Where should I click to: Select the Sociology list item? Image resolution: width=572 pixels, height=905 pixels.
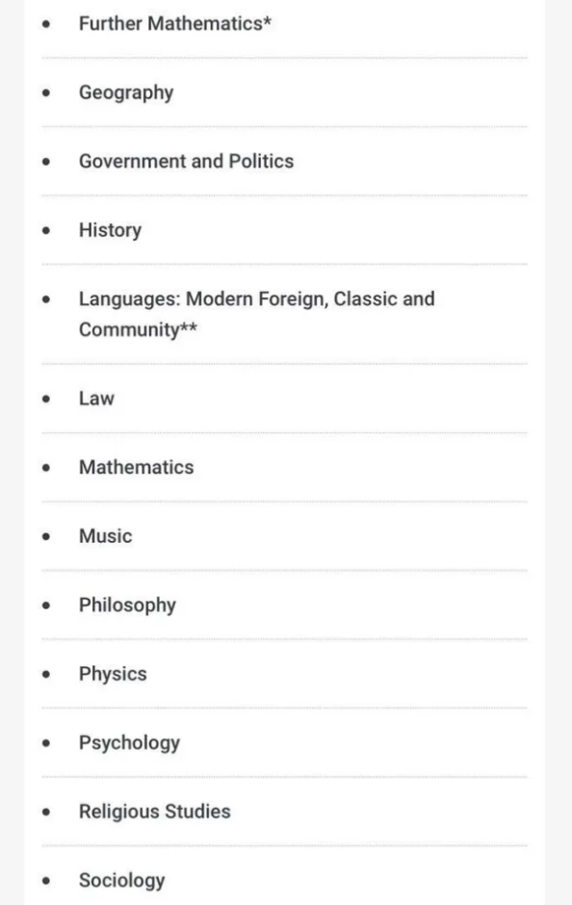point(121,881)
